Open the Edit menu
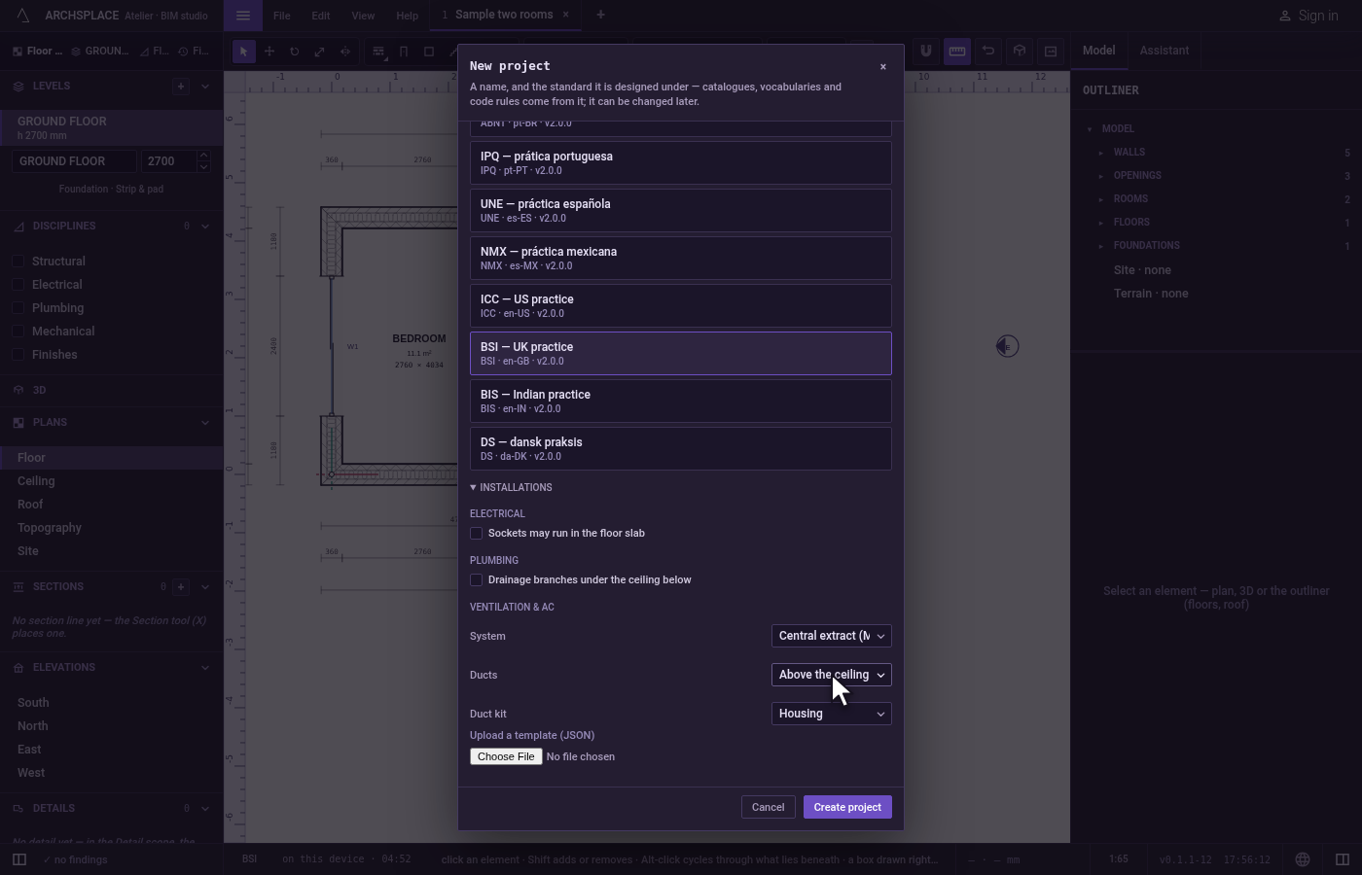The image size is (1362, 875). [320, 16]
